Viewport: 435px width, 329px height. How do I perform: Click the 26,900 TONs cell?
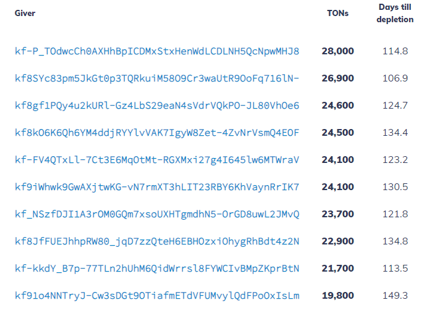point(337,78)
